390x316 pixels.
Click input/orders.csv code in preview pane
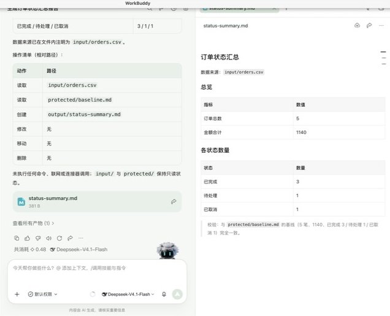(x=244, y=72)
